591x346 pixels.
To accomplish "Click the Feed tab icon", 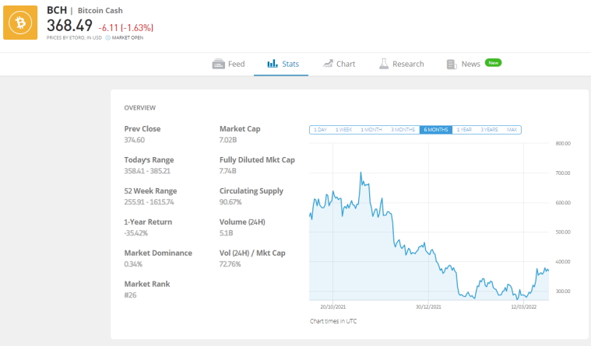I will point(219,64).
